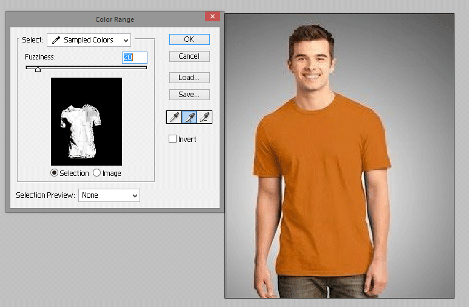Expand the Selection Preview dropdown

(x=109, y=195)
